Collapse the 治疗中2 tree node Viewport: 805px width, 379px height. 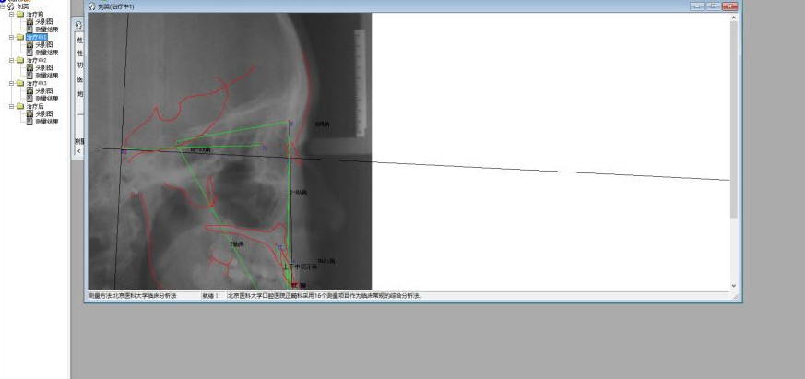tap(10, 60)
